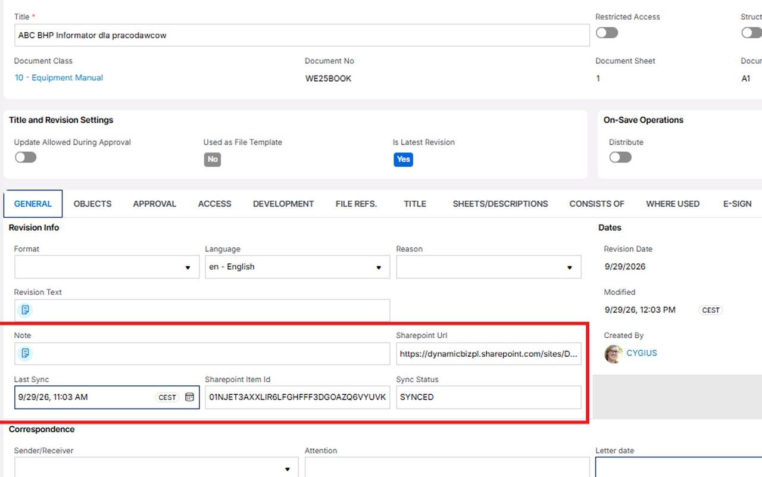Toggle the cut-off switch beside Restricted Access

(x=751, y=33)
